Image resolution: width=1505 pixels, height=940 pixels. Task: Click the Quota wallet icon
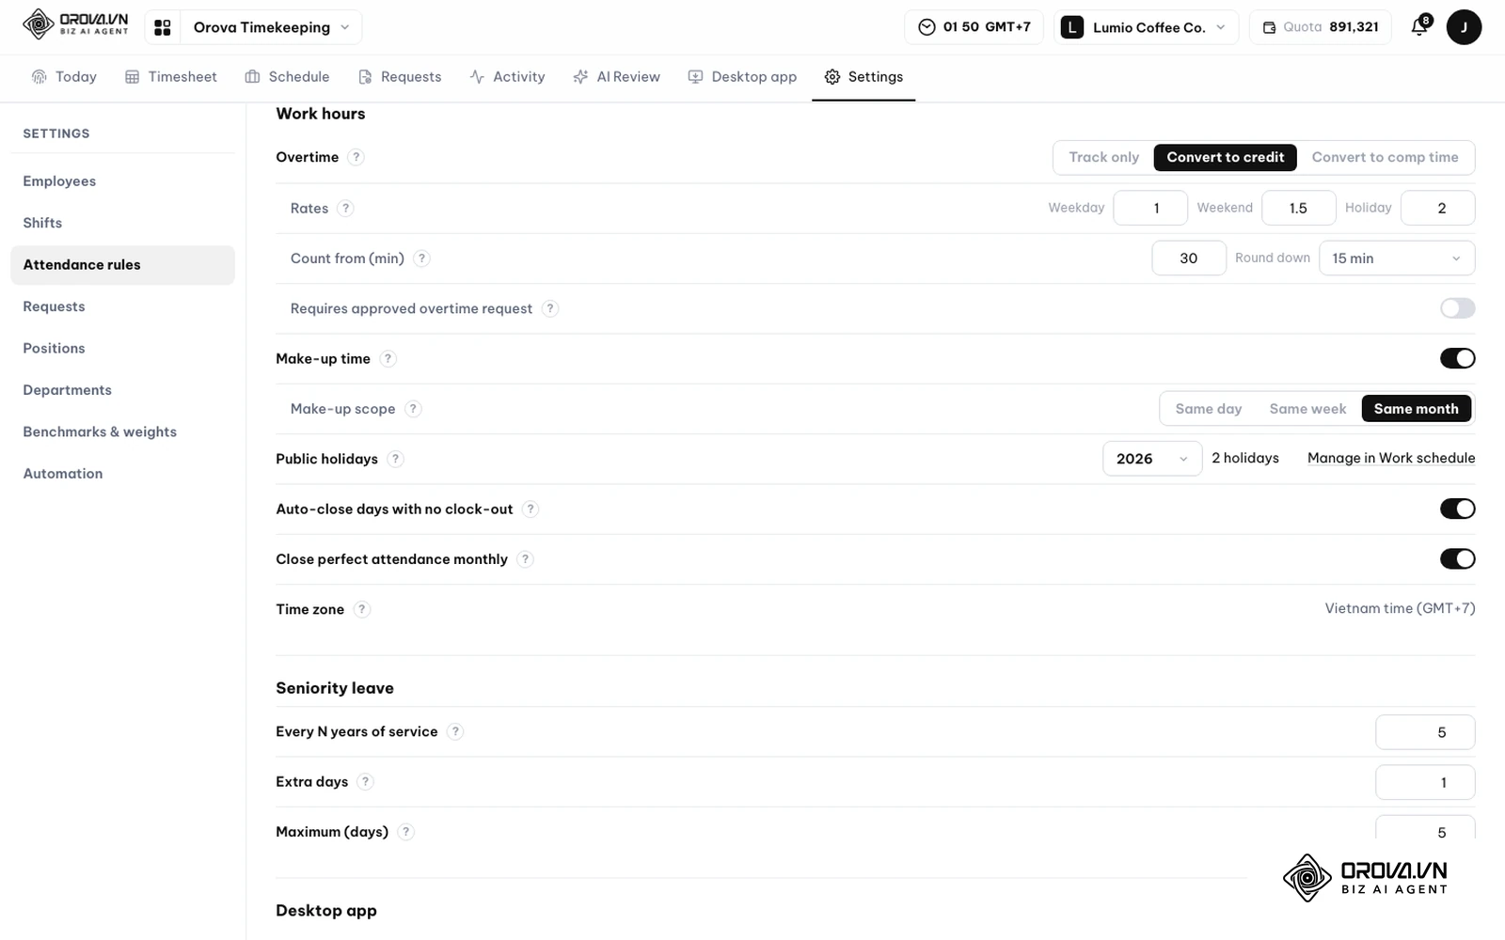(x=1269, y=27)
